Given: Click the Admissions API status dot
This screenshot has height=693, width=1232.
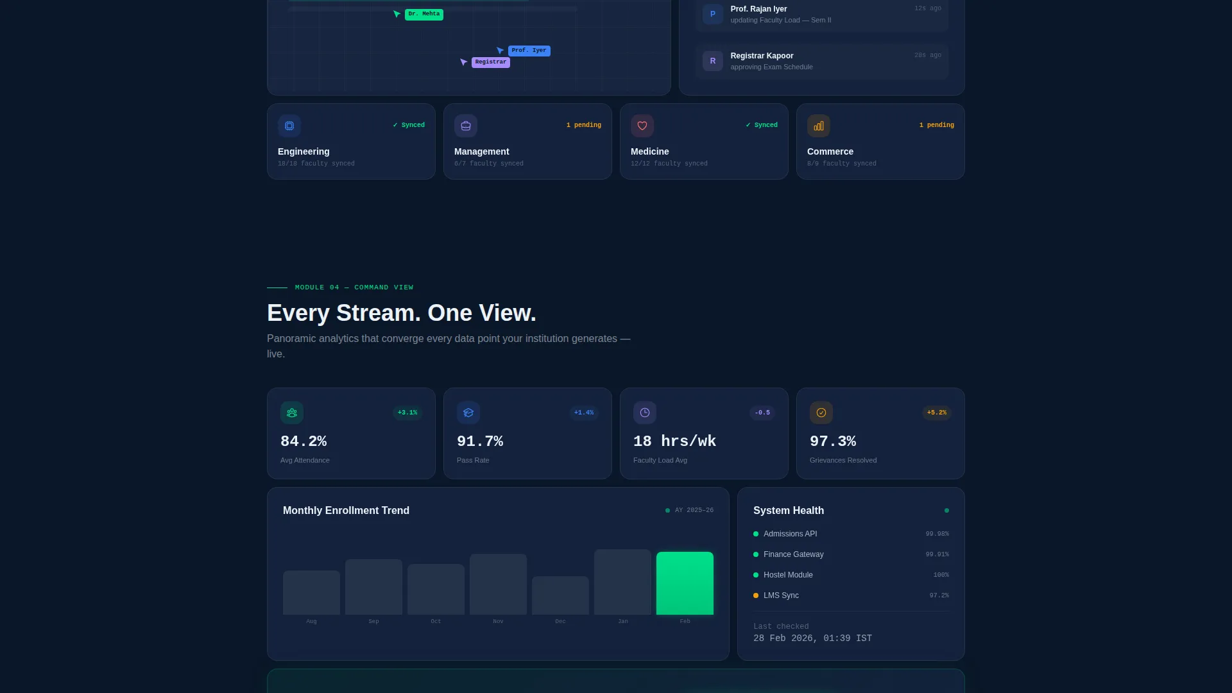Looking at the screenshot, I should [x=756, y=534].
